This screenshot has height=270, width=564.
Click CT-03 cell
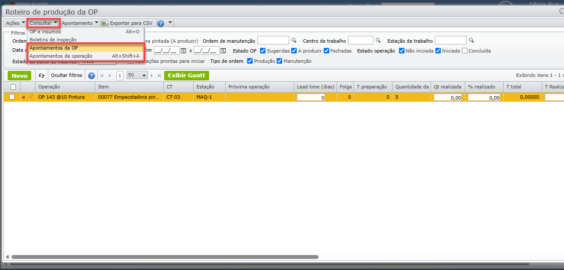(179, 97)
